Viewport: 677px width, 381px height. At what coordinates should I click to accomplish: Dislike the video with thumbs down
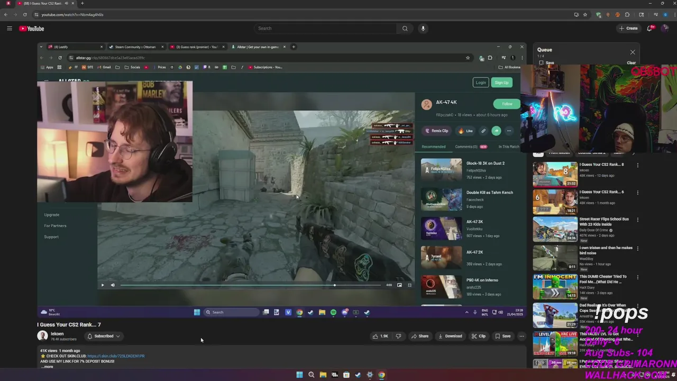point(398,336)
